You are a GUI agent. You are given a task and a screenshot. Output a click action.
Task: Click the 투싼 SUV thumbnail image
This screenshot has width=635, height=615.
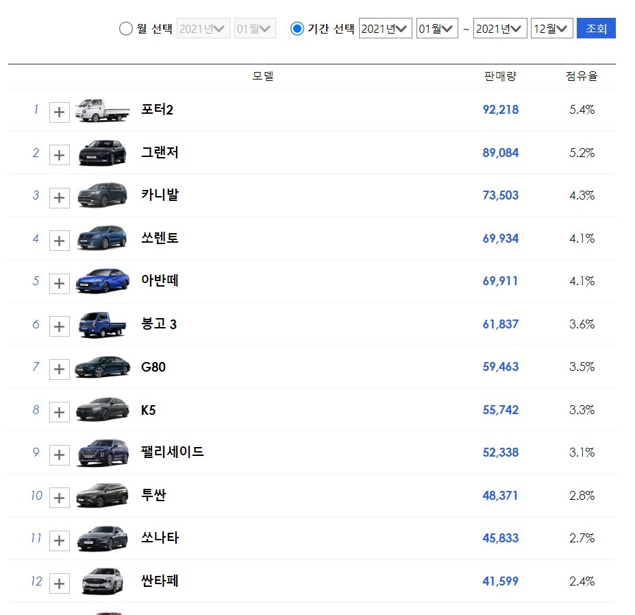click(103, 496)
